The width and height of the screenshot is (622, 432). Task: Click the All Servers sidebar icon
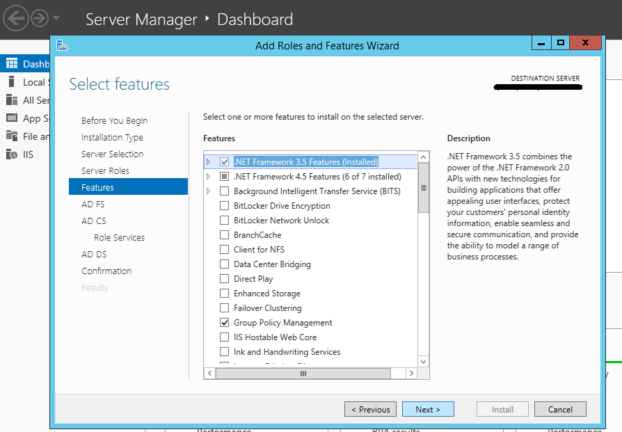(12, 99)
